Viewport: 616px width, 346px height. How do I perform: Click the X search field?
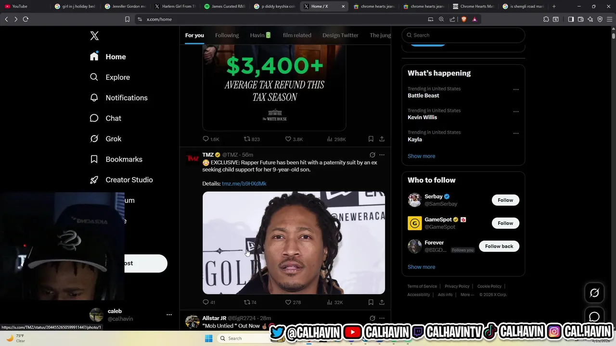click(x=463, y=35)
